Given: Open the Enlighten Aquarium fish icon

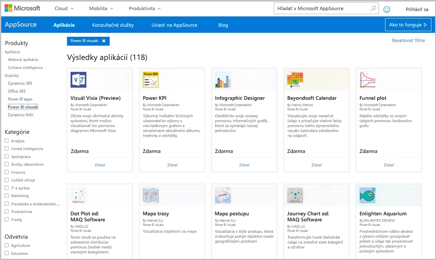Looking at the screenshot, I should (367, 195).
